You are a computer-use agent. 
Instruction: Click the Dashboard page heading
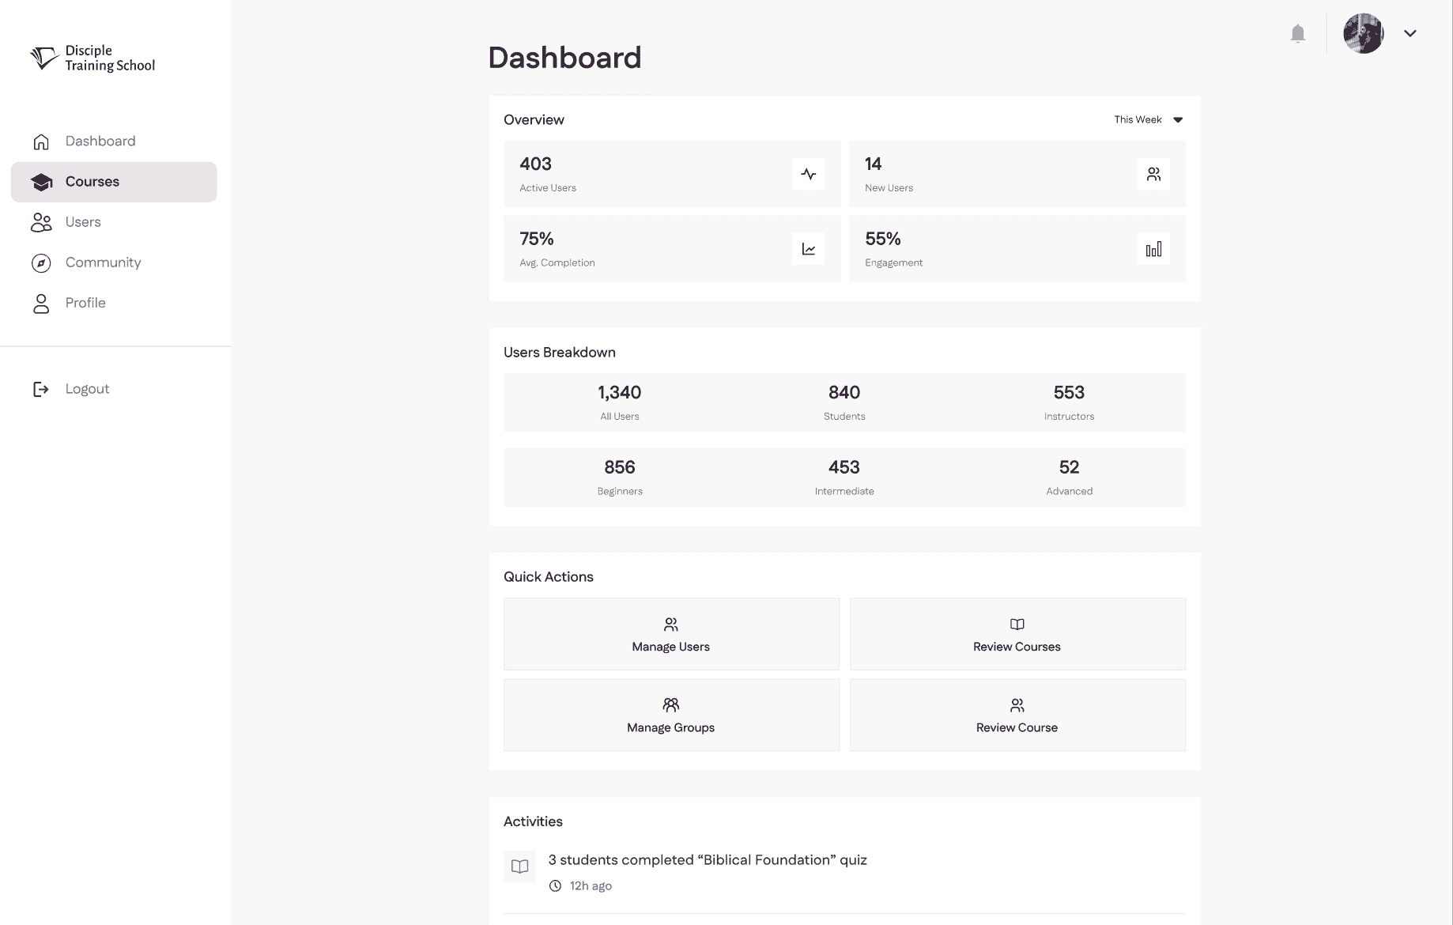(x=564, y=58)
